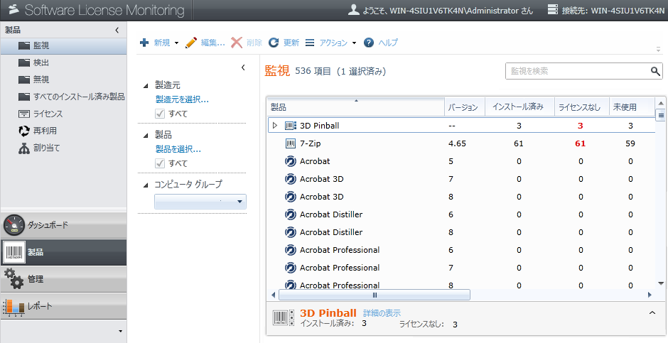
Task: Expand the 3D Pinball row
Action: pyautogui.click(x=275, y=126)
